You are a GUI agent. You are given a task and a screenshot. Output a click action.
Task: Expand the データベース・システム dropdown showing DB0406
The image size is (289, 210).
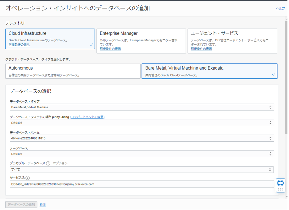point(142,123)
